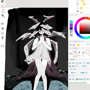Click the red hue marker on color wheel
The width and height of the screenshot is (90, 90).
85,18
